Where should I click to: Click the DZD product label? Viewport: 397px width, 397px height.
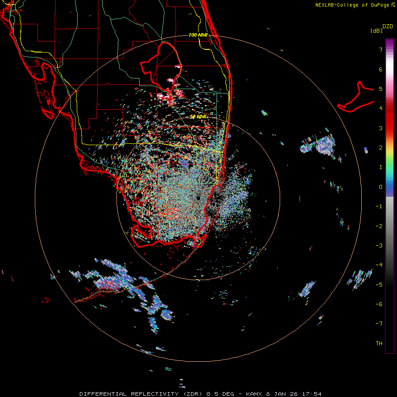tap(388, 26)
